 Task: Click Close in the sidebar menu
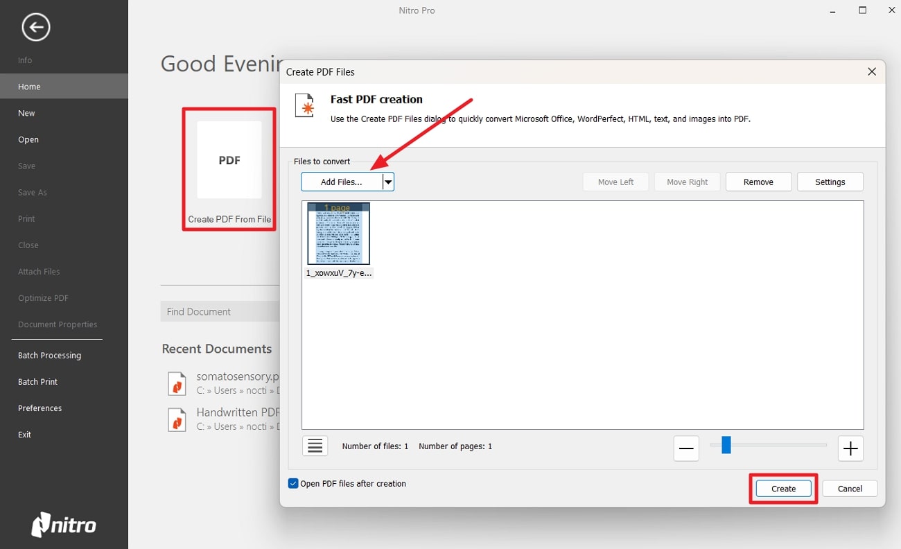click(28, 245)
